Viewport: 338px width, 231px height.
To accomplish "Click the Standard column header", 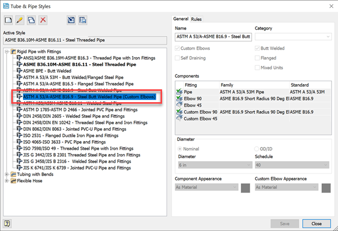I will point(310,85).
